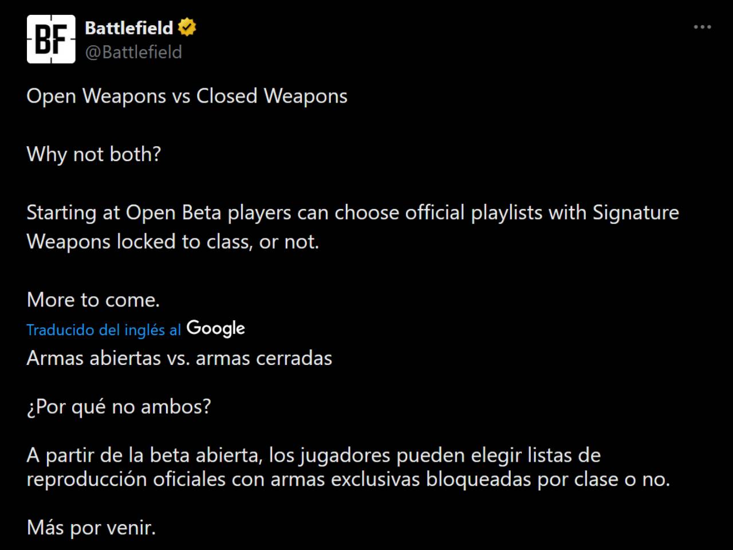Image resolution: width=733 pixels, height=550 pixels.
Task: Open the Battlefield BF profile avatar
Action: click(x=51, y=39)
